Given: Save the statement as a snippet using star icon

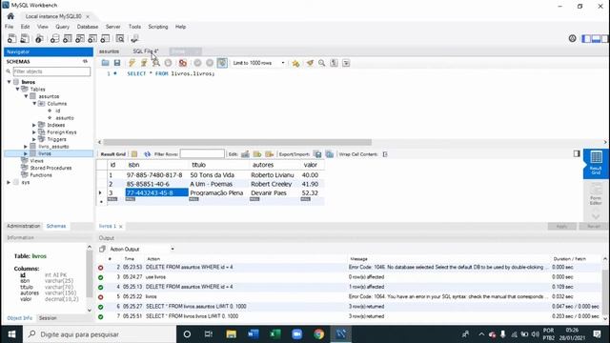Looking at the screenshot, I should [295, 63].
